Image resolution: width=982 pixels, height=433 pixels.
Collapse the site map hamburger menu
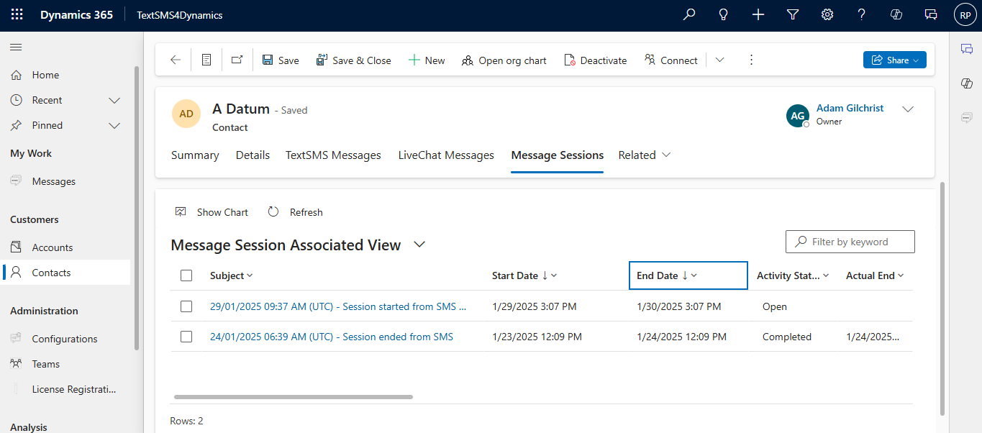pyautogui.click(x=16, y=47)
